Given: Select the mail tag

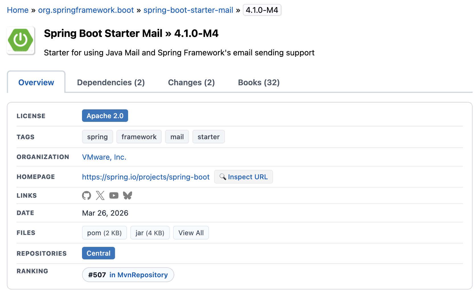Looking at the screenshot, I should tap(177, 137).
